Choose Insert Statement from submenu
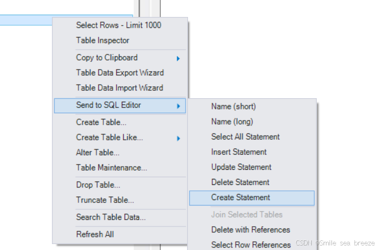Screen dimensions: 382x250 239,152
